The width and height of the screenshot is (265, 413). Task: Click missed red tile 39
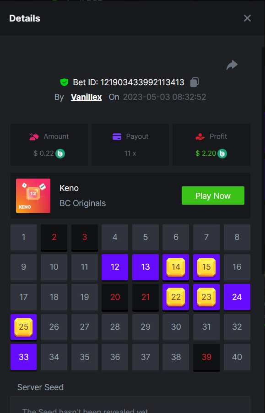[206, 357]
